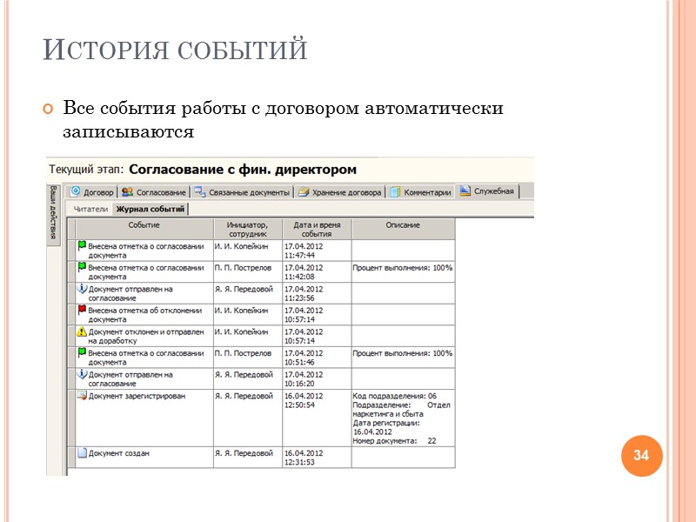Select the green flag icon on first approval event
The image size is (696, 522).
82,245
